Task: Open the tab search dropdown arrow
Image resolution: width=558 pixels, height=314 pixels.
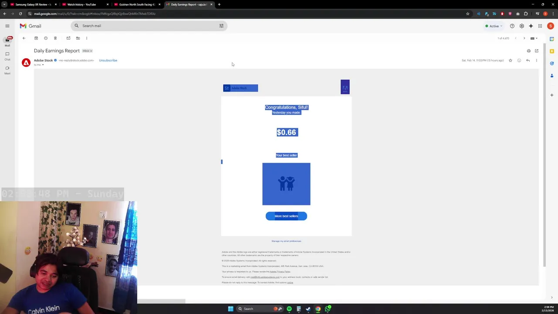Action: click(x=4, y=4)
